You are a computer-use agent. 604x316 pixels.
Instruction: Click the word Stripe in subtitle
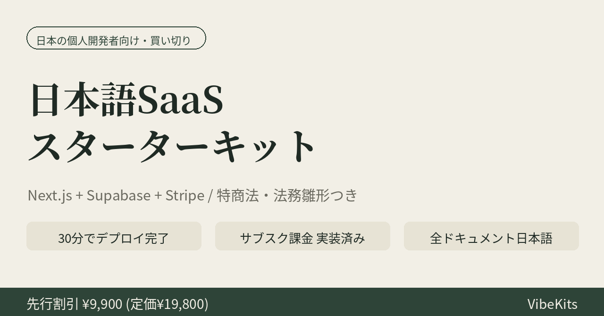[185, 195]
